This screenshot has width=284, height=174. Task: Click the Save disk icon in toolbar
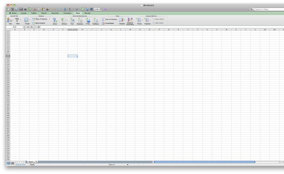(x=21, y=9)
